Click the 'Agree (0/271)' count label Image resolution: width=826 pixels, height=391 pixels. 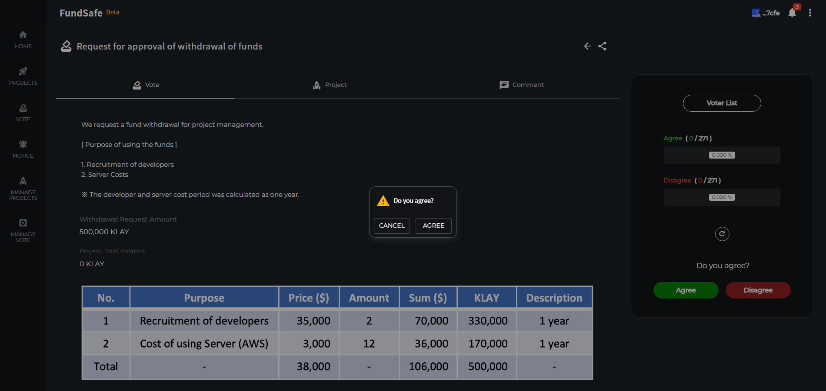(687, 138)
